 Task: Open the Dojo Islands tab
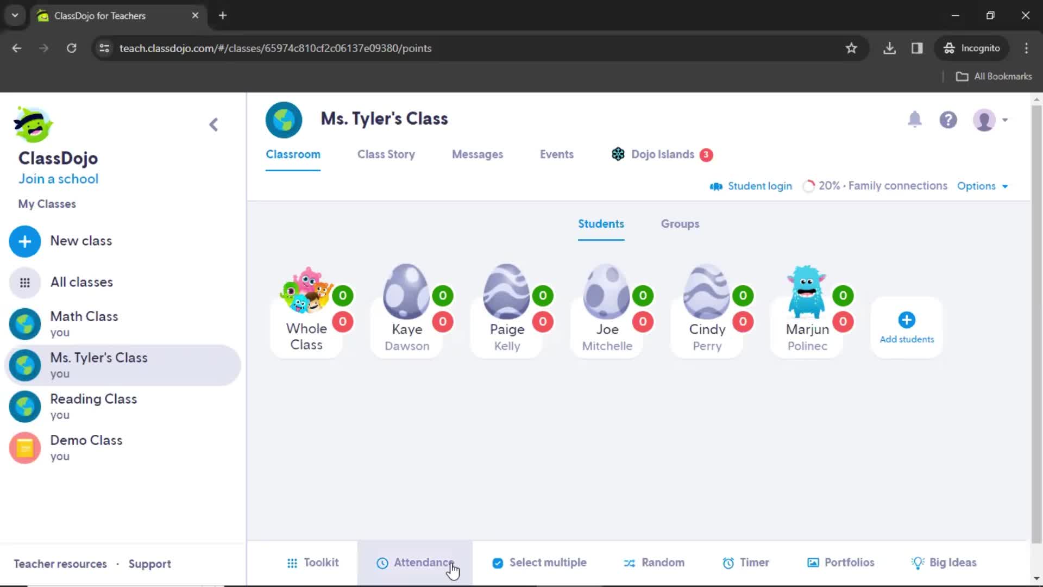point(662,155)
